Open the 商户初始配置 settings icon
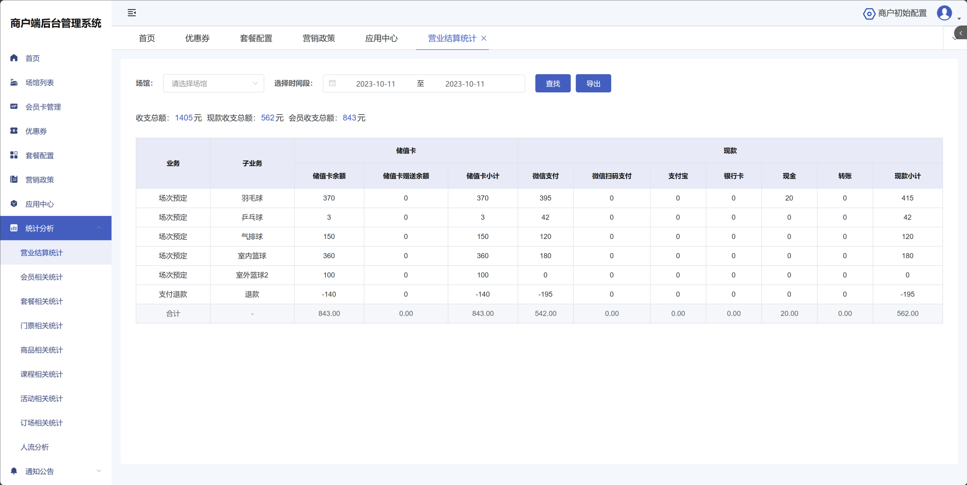967x485 pixels. [x=869, y=14]
